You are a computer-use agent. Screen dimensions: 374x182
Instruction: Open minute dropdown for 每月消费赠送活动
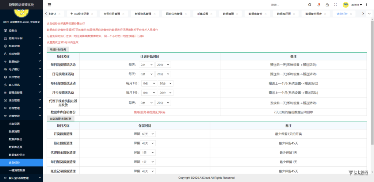click(165, 83)
